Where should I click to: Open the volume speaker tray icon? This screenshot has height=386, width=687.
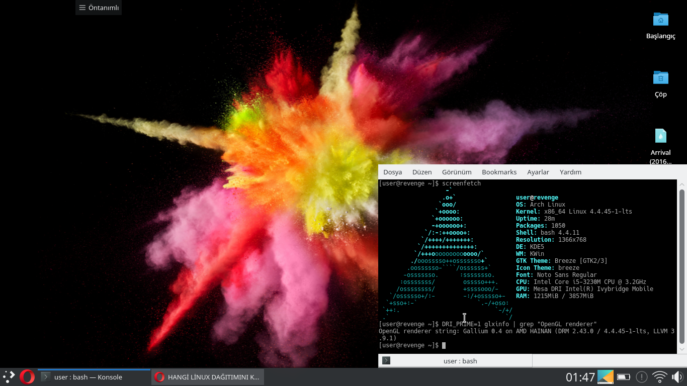coord(677,377)
